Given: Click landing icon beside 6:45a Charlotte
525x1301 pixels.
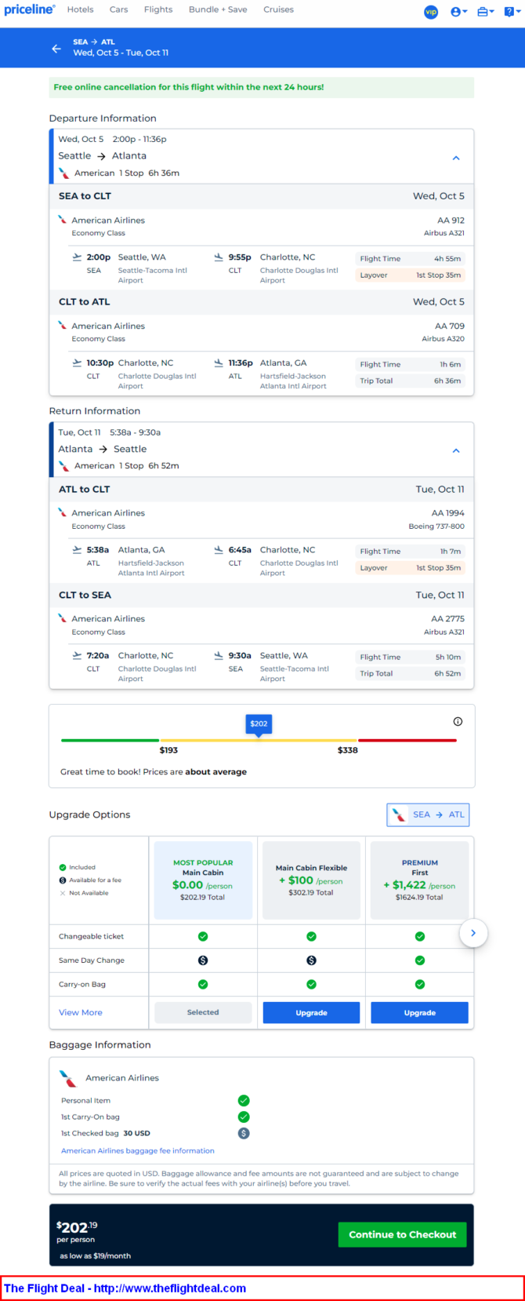Looking at the screenshot, I should click(219, 549).
